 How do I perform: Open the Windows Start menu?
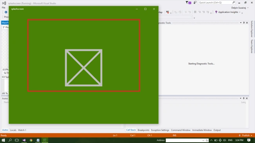3,140
